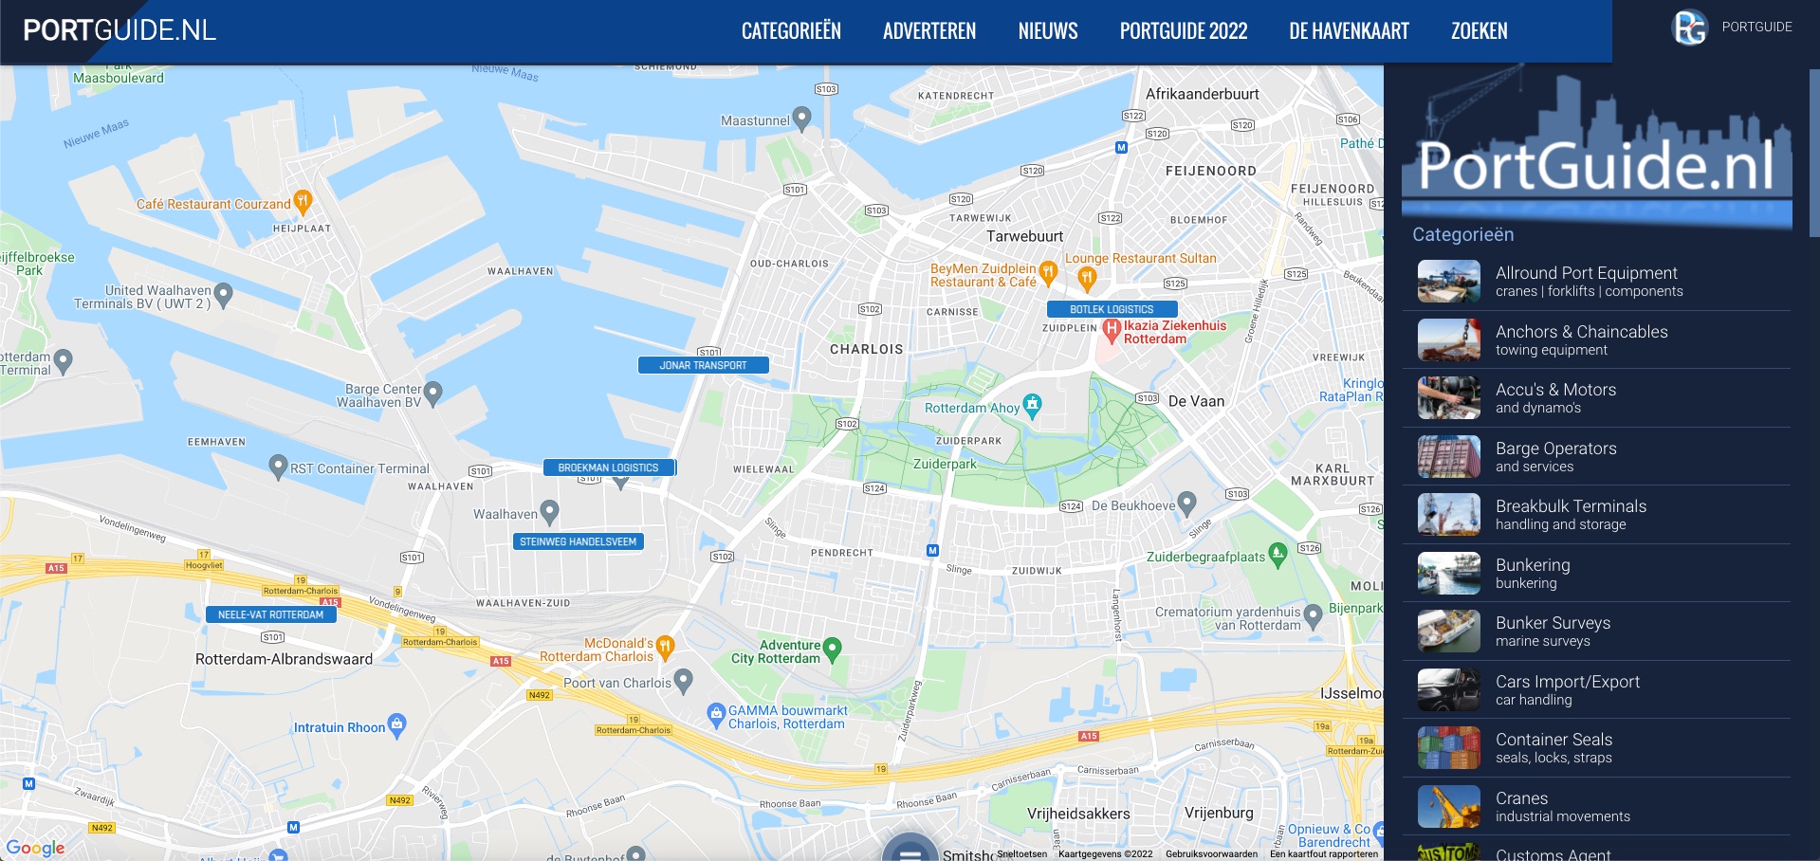The image size is (1820, 861).
Task: Click the Container Seals thumbnail
Action: coord(1449,748)
